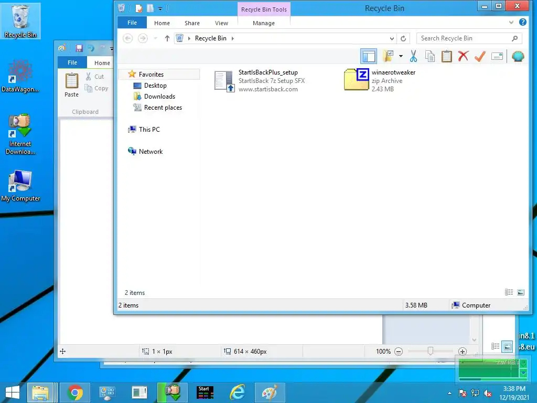Open the folder options checkmark icon
Image resolution: width=537 pixels, height=403 pixels.
pyautogui.click(x=389, y=56)
